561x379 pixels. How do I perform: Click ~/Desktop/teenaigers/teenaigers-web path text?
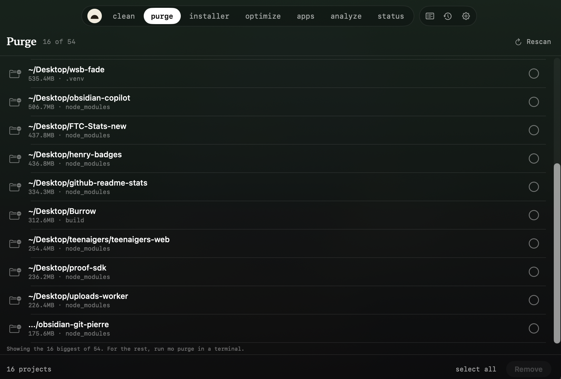pos(99,240)
